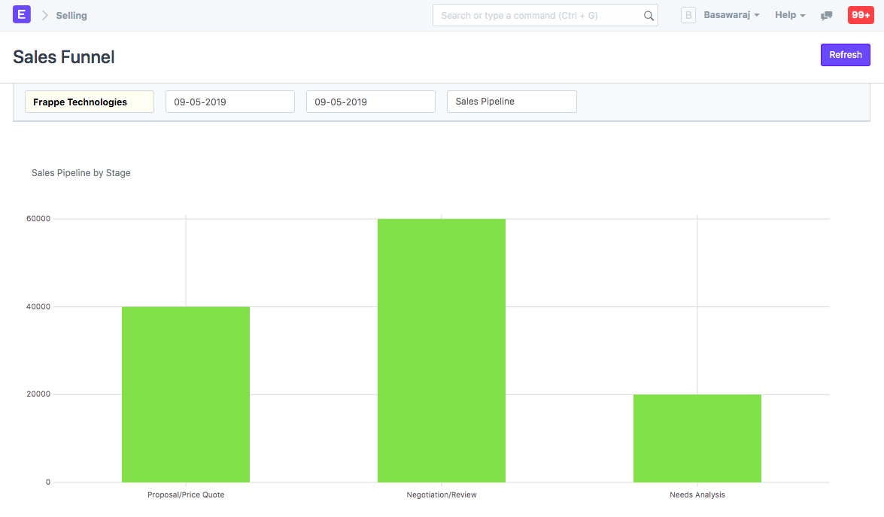Image resolution: width=884 pixels, height=517 pixels.
Task: Open the Frappe Technologies company selector
Action: click(x=89, y=101)
